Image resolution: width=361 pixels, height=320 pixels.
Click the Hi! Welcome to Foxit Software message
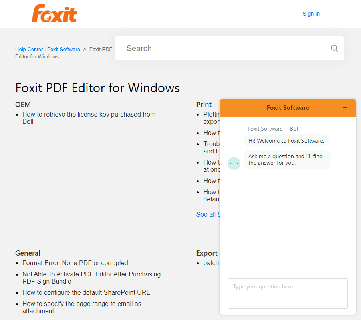pos(286,141)
